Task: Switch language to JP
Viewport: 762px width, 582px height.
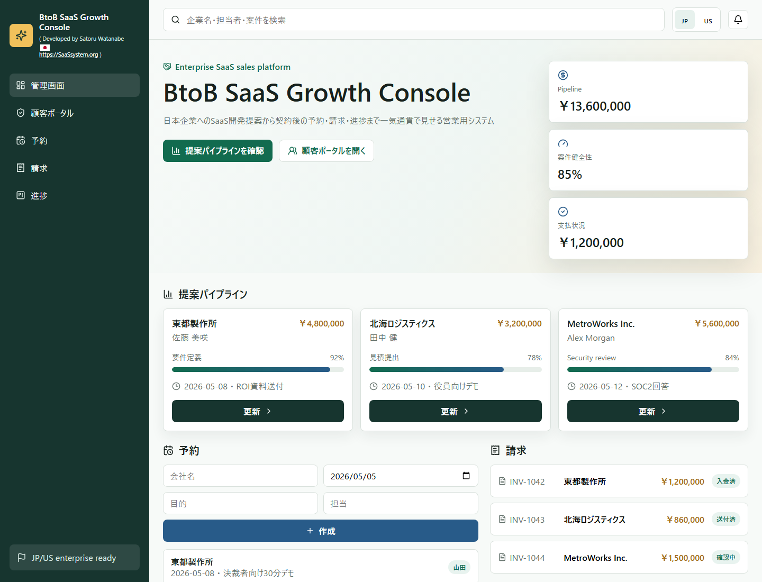Action: [x=685, y=20]
